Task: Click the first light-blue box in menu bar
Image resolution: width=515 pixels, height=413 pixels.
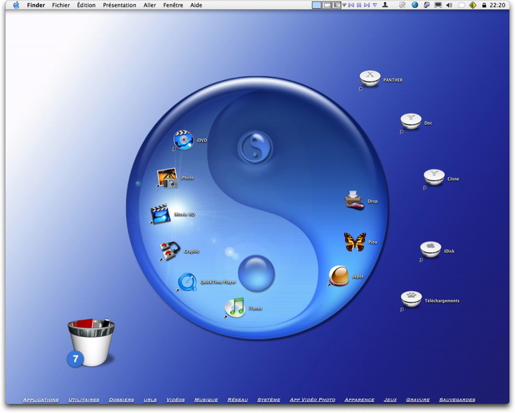Action: coord(317,5)
